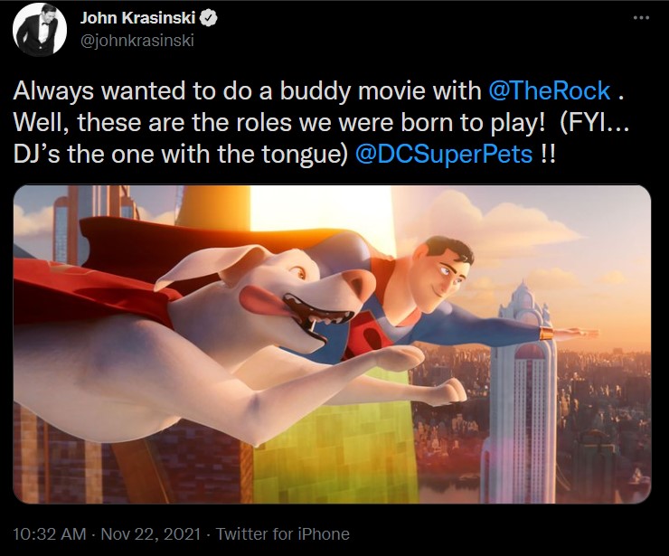
Task: Click the verified badge beside John Krasinski
Action: [209, 18]
